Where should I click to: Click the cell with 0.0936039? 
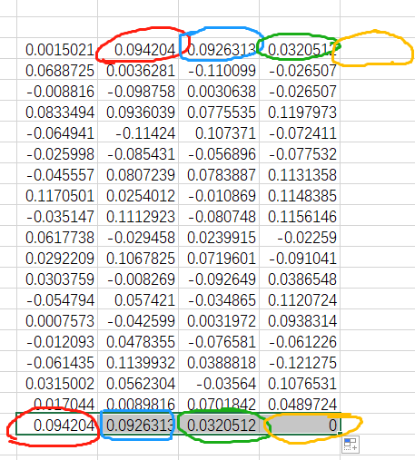(138, 111)
